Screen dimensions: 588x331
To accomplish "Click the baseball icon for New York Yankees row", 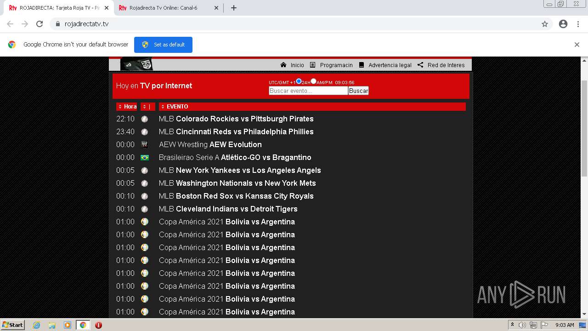I will (145, 170).
